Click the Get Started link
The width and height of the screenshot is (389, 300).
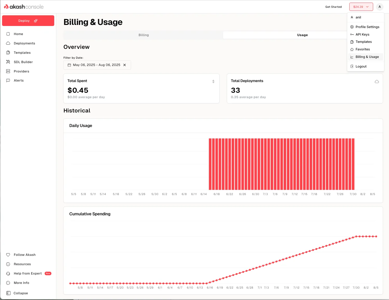(x=333, y=7)
